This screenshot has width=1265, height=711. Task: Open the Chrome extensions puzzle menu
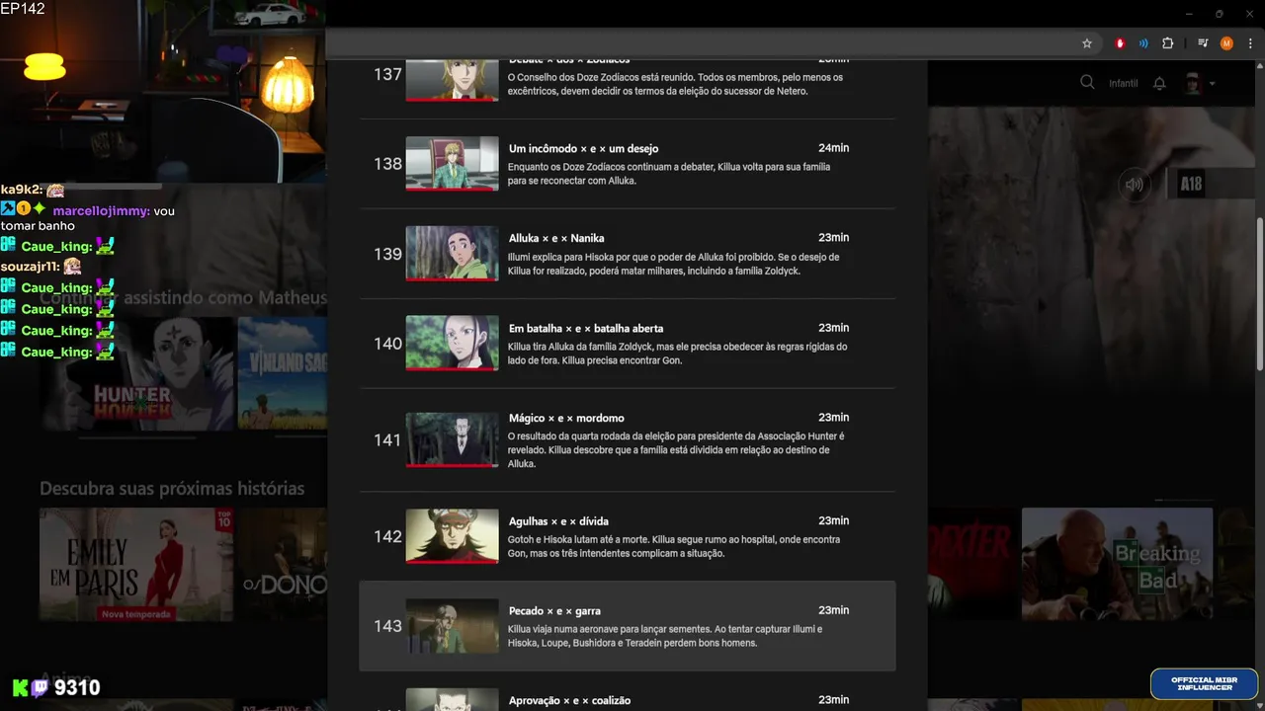(1167, 43)
